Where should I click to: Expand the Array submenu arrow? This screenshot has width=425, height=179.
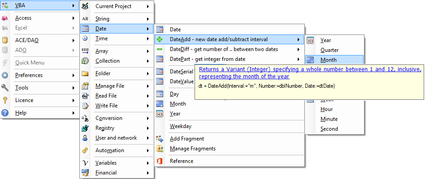pos(148,51)
